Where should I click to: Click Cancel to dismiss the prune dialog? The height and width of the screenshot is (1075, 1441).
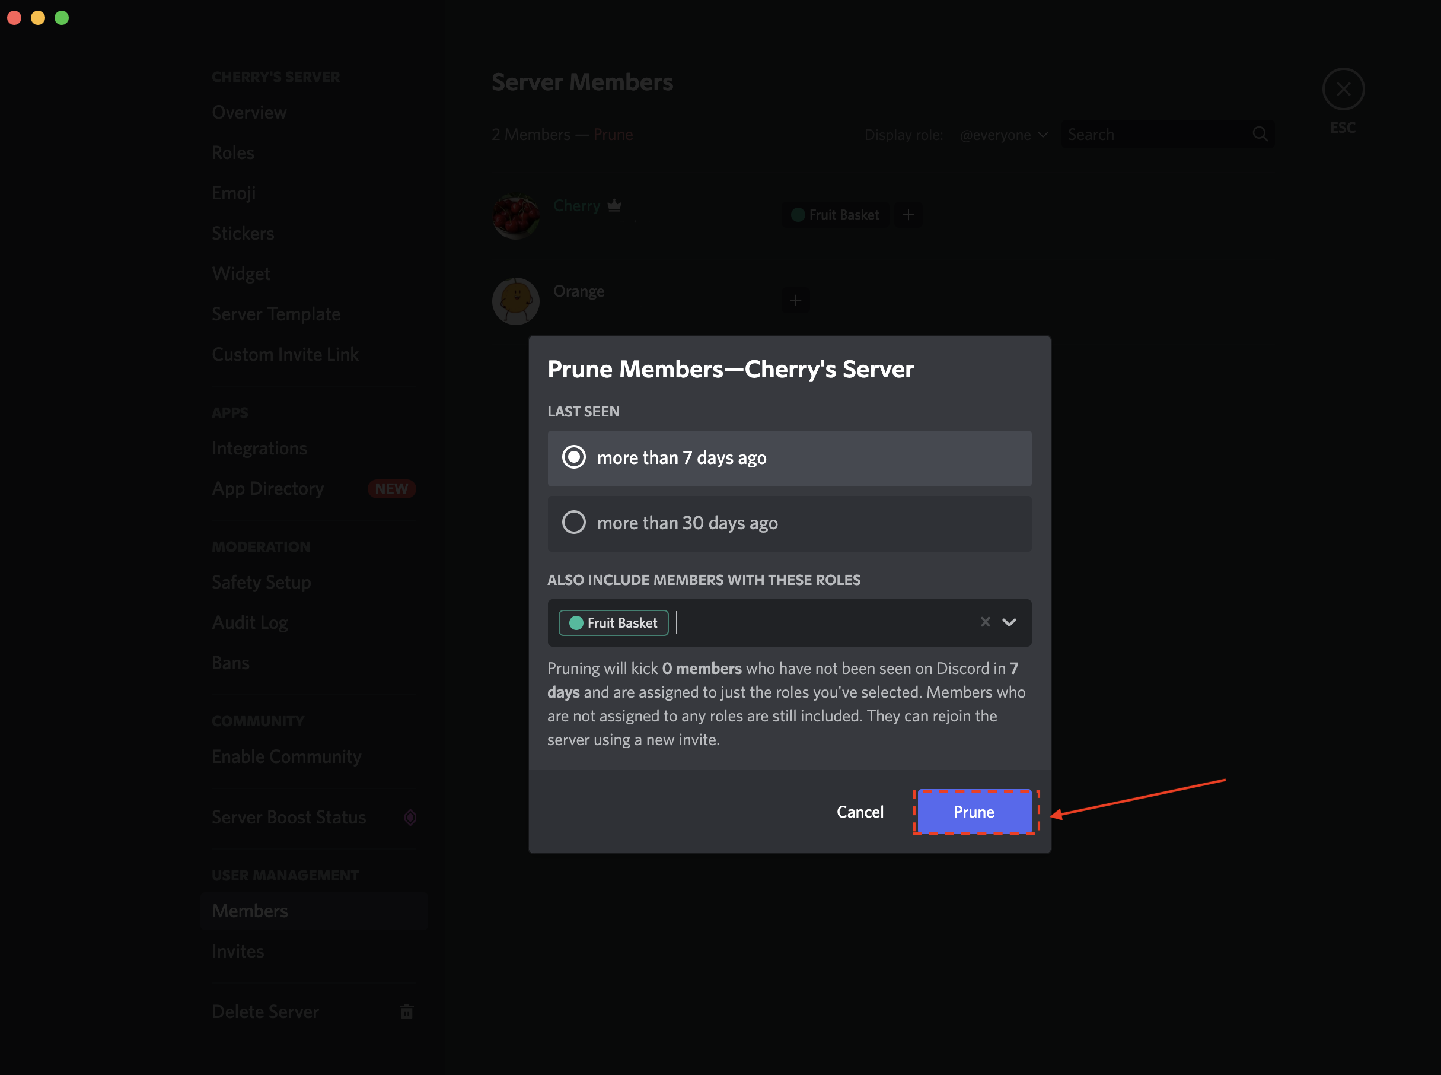coord(861,812)
